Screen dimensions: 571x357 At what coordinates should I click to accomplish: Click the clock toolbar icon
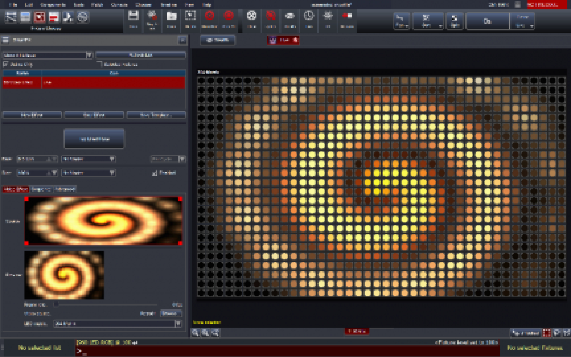click(x=309, y=15)
